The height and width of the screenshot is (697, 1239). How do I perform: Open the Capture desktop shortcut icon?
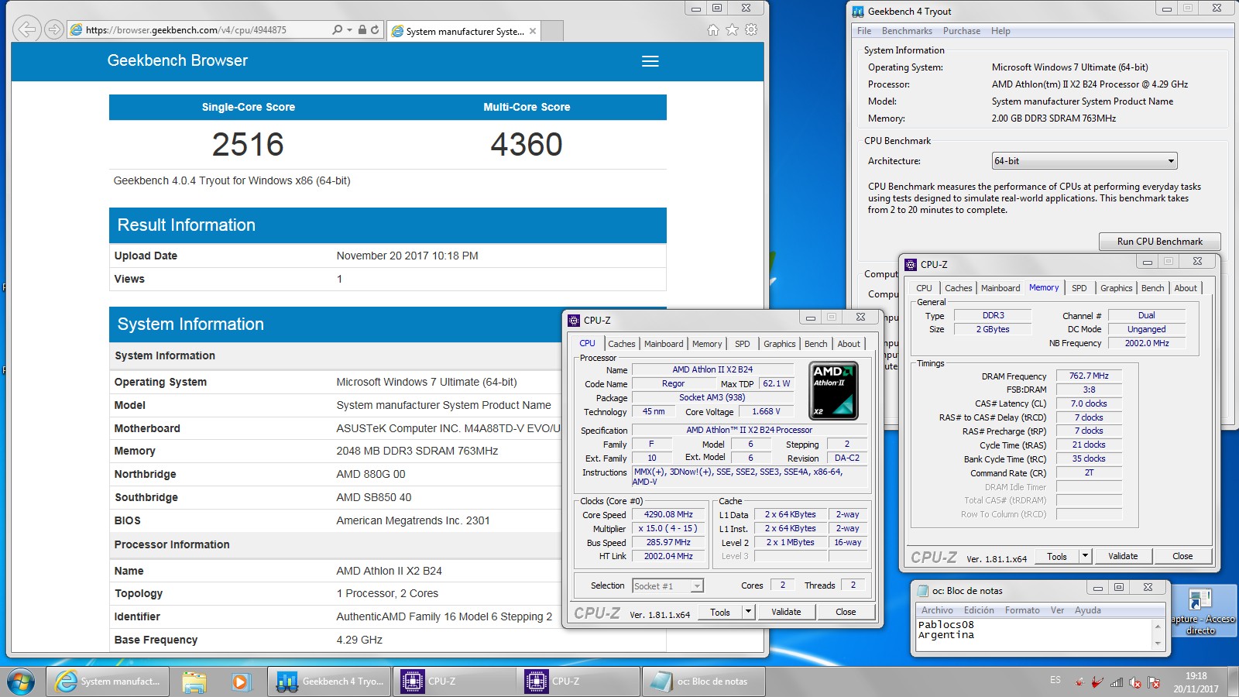pos(1201,610)
